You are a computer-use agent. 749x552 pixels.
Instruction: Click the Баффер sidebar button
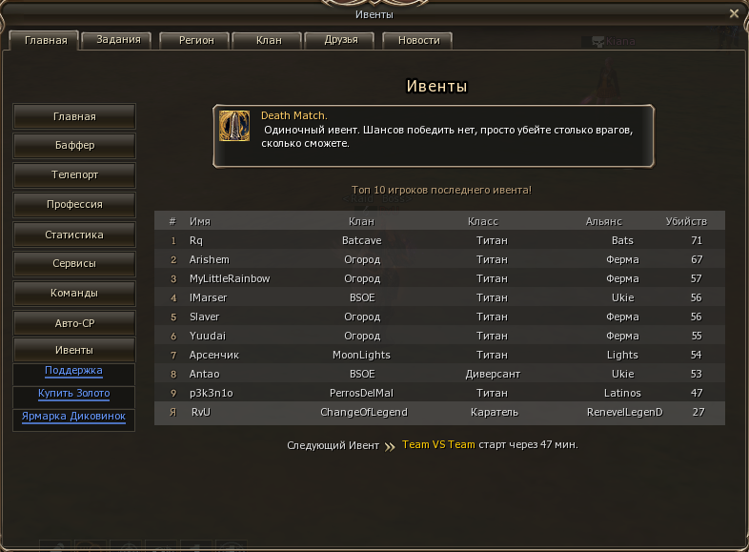74,146
